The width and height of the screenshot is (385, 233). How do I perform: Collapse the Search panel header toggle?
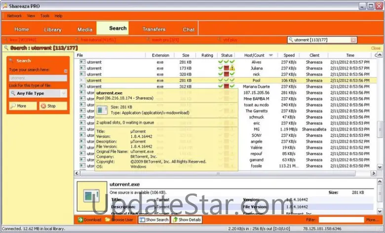point(66,71)
